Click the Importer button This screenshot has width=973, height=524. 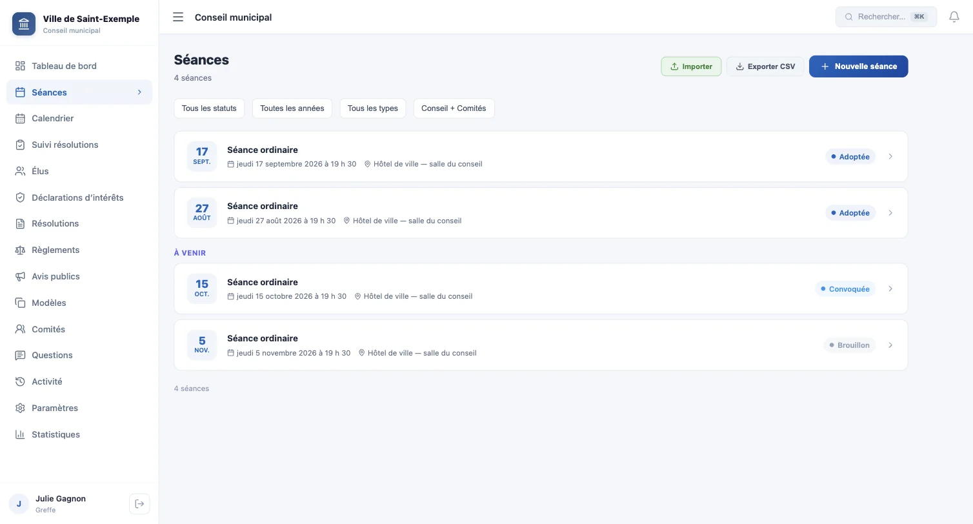click(691, 66)
